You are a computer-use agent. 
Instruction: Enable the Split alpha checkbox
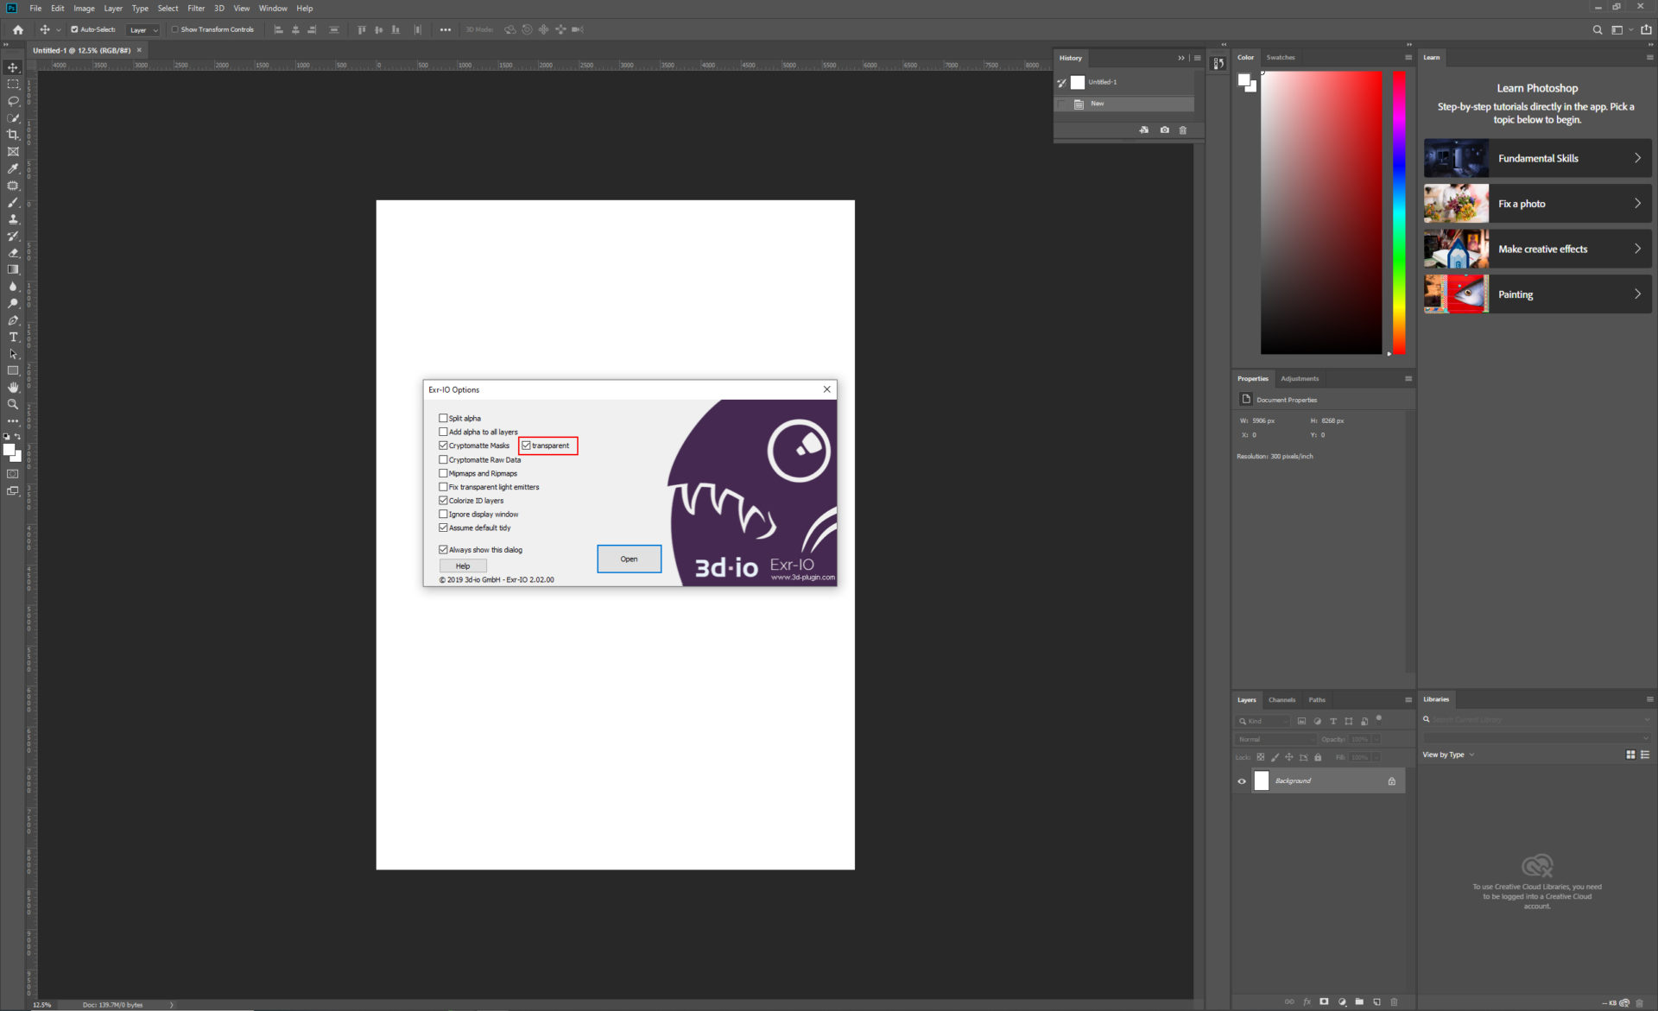[443, 418]
